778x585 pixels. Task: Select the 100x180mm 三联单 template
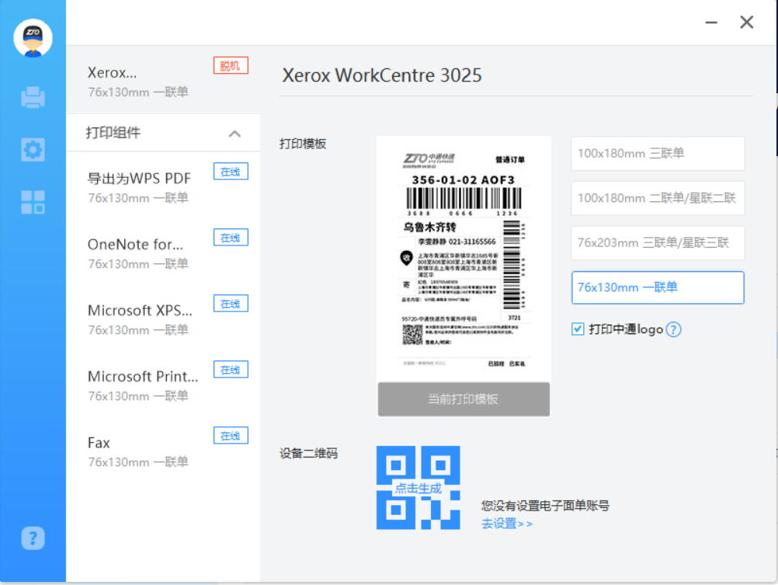click(658, 154)
